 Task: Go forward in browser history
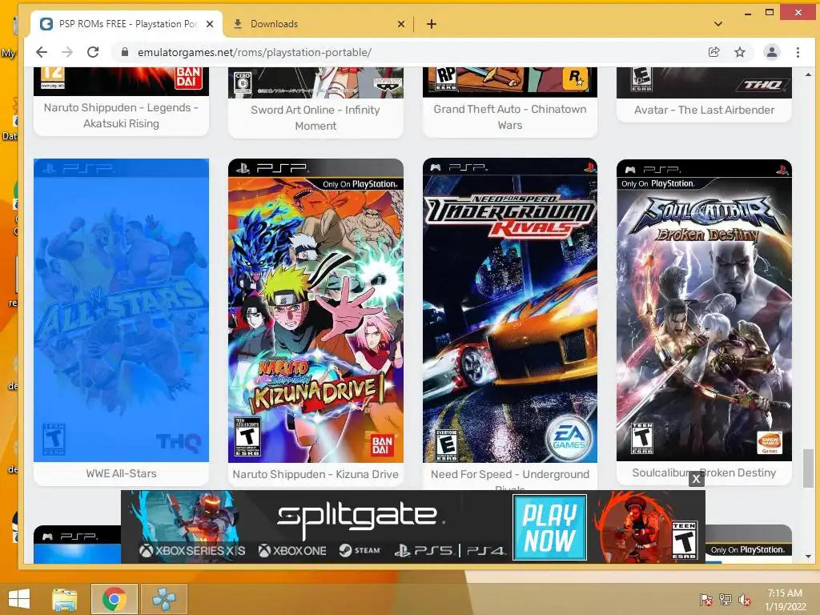[67, 52]
